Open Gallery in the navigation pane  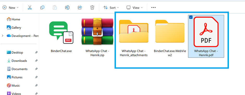(x=14, y=28)
